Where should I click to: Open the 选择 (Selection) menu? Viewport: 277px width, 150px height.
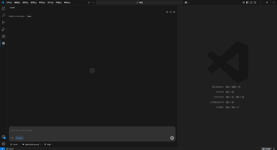[x=25, y=2]
